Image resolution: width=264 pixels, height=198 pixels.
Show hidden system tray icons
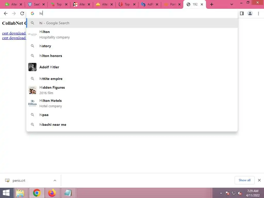click(221, 193)
